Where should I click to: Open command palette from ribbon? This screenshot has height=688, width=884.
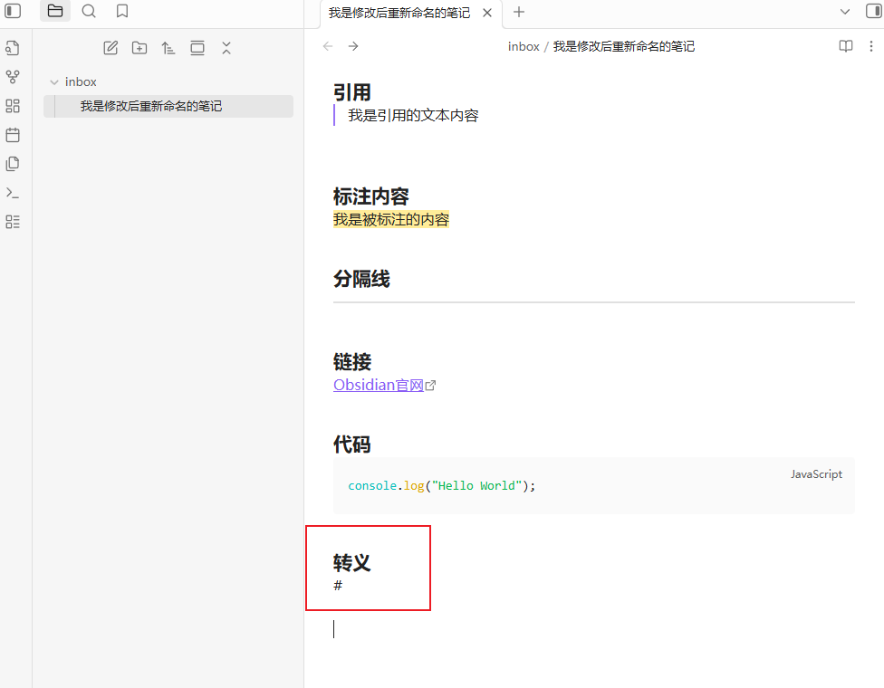13,193
